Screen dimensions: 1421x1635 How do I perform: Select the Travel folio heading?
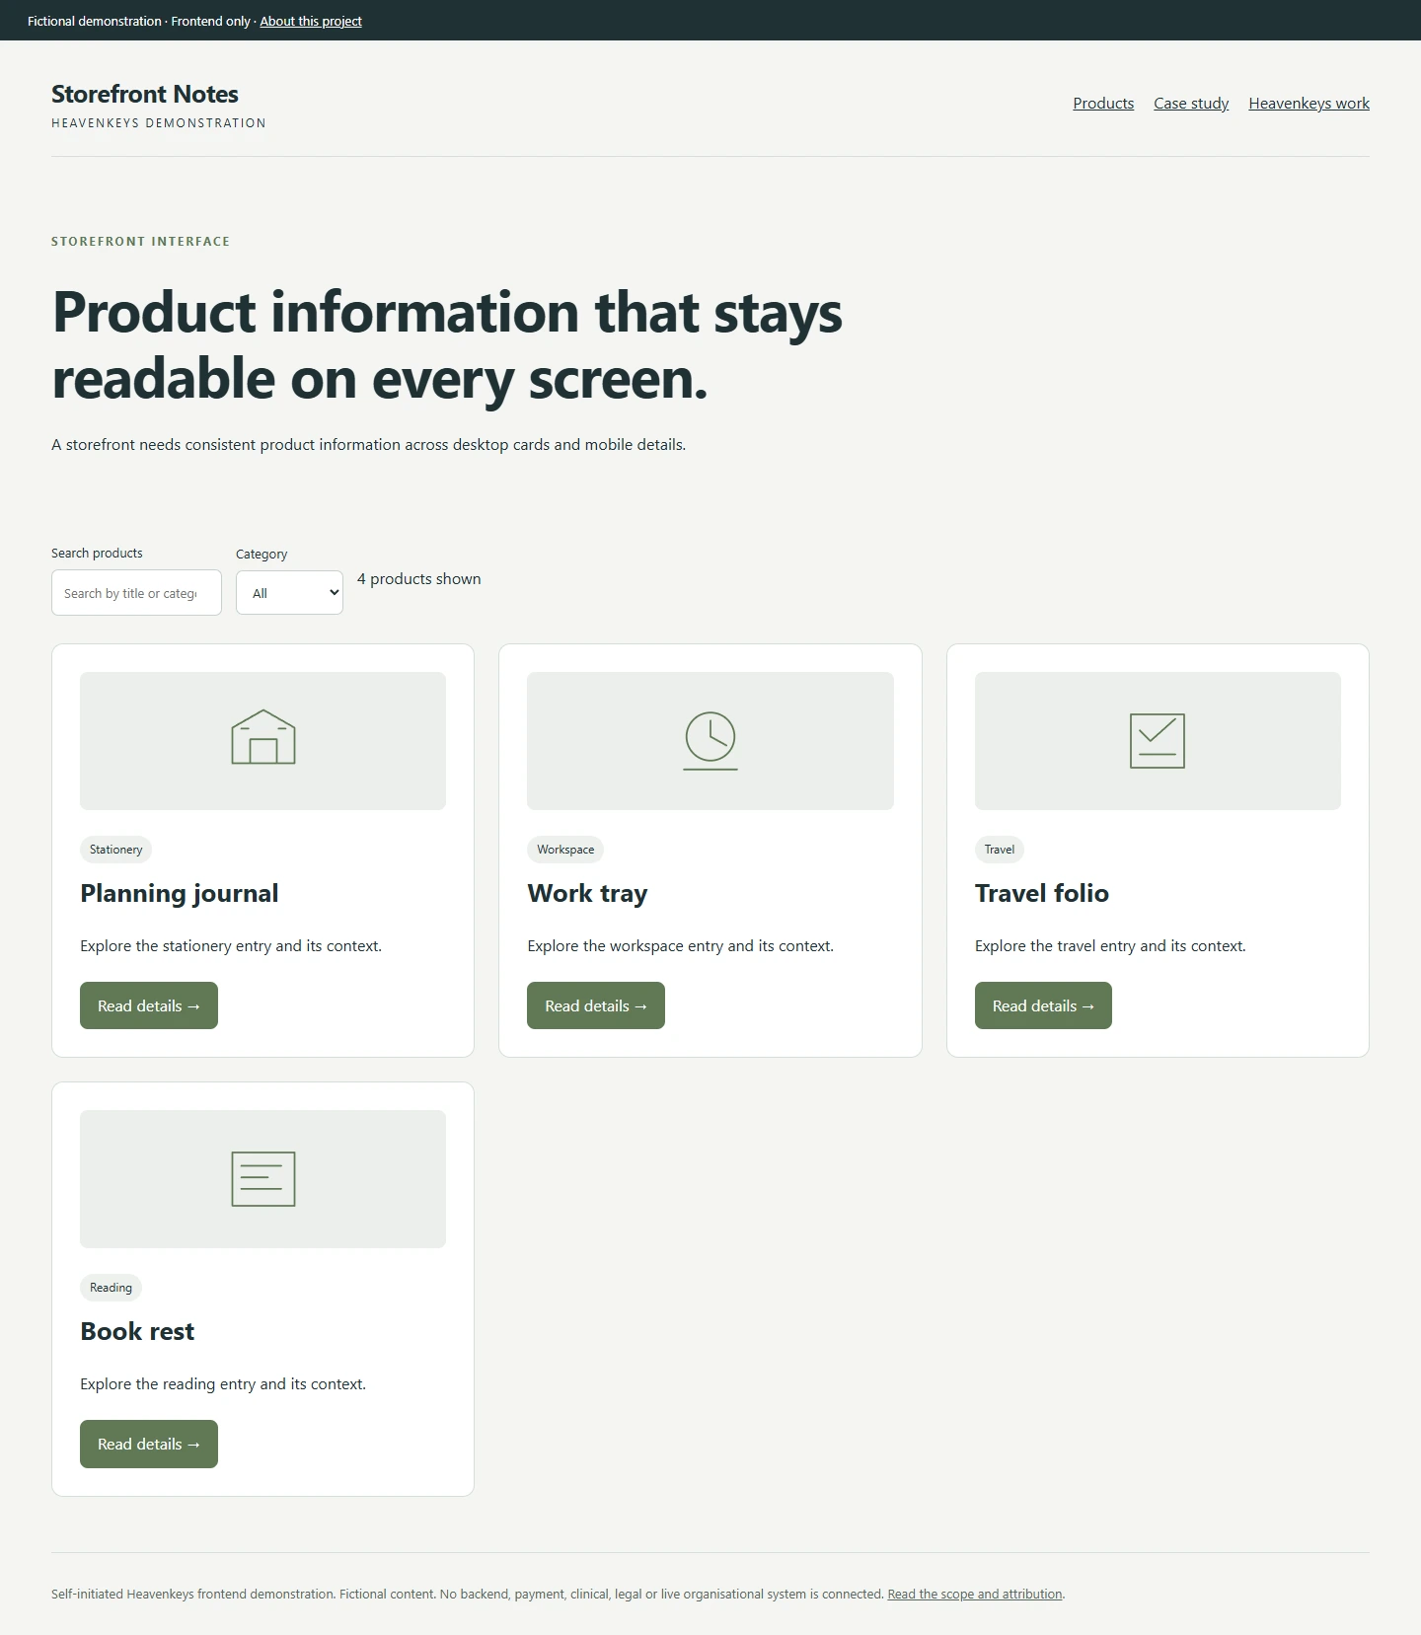coord(1042,893)
